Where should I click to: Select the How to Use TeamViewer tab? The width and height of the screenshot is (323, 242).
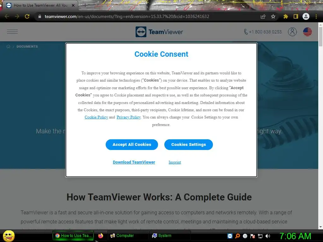pyautogui.click(x=40, y=5)
